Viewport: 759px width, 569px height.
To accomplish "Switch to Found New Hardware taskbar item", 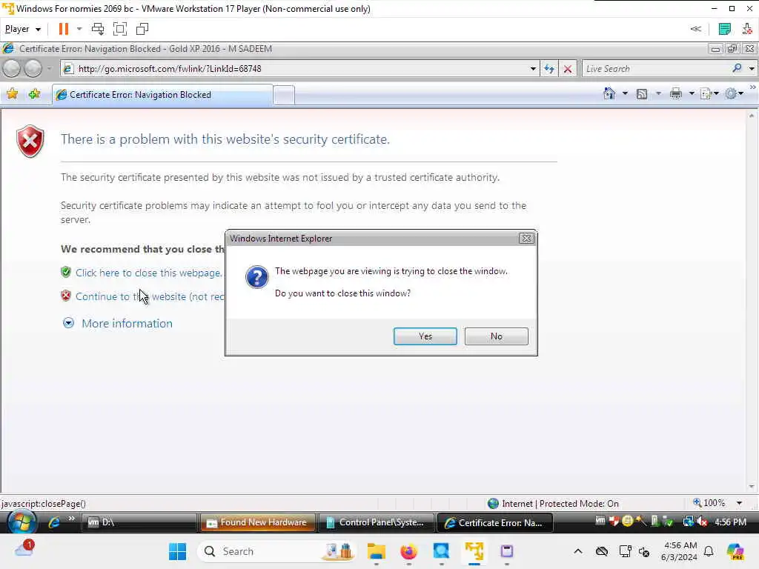I will [257, 522].
